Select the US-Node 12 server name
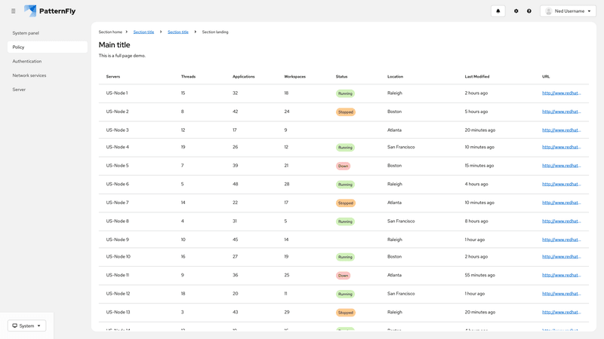The width and height of the screenshot is (604, 339). (x=119, y=294)
